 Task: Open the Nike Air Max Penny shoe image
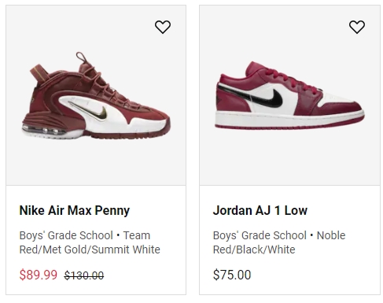(96, 95)
